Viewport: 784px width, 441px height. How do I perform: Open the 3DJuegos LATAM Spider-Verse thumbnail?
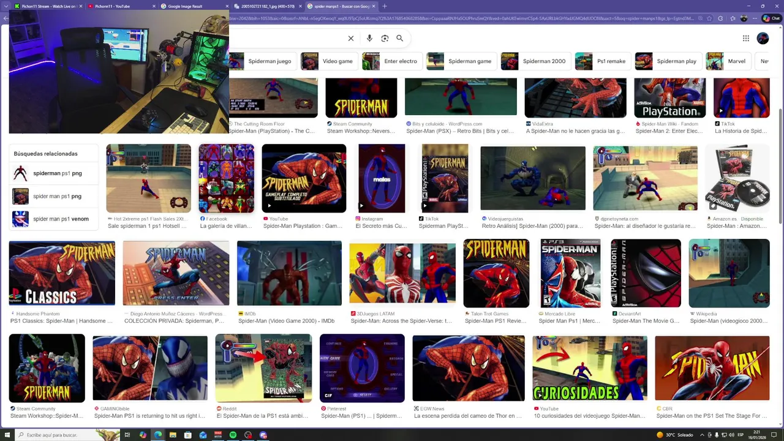point(402,273)
